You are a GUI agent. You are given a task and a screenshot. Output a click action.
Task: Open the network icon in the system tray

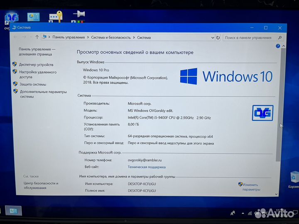[x=250, y=213]
